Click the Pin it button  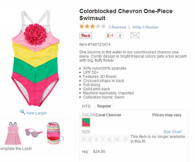click(86, 36)
